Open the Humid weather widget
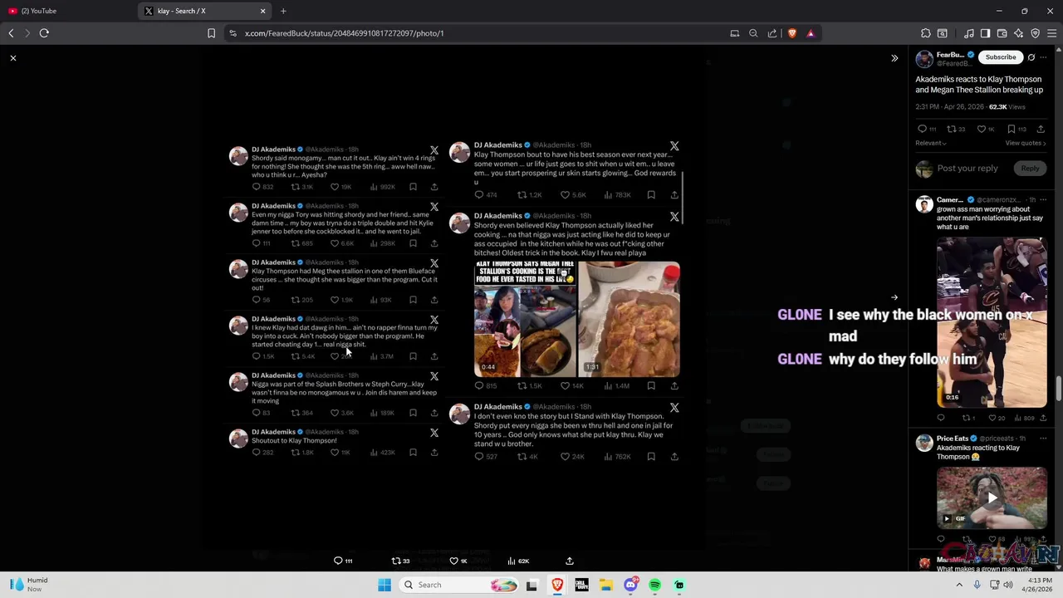1063x598 pixels. [30, 585]
